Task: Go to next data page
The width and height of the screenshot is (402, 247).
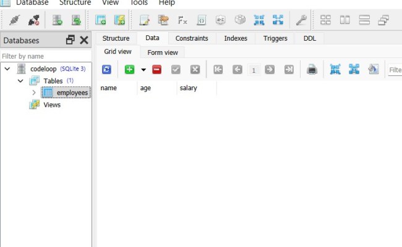Action: pyautogui.click(x=270, y=69)
